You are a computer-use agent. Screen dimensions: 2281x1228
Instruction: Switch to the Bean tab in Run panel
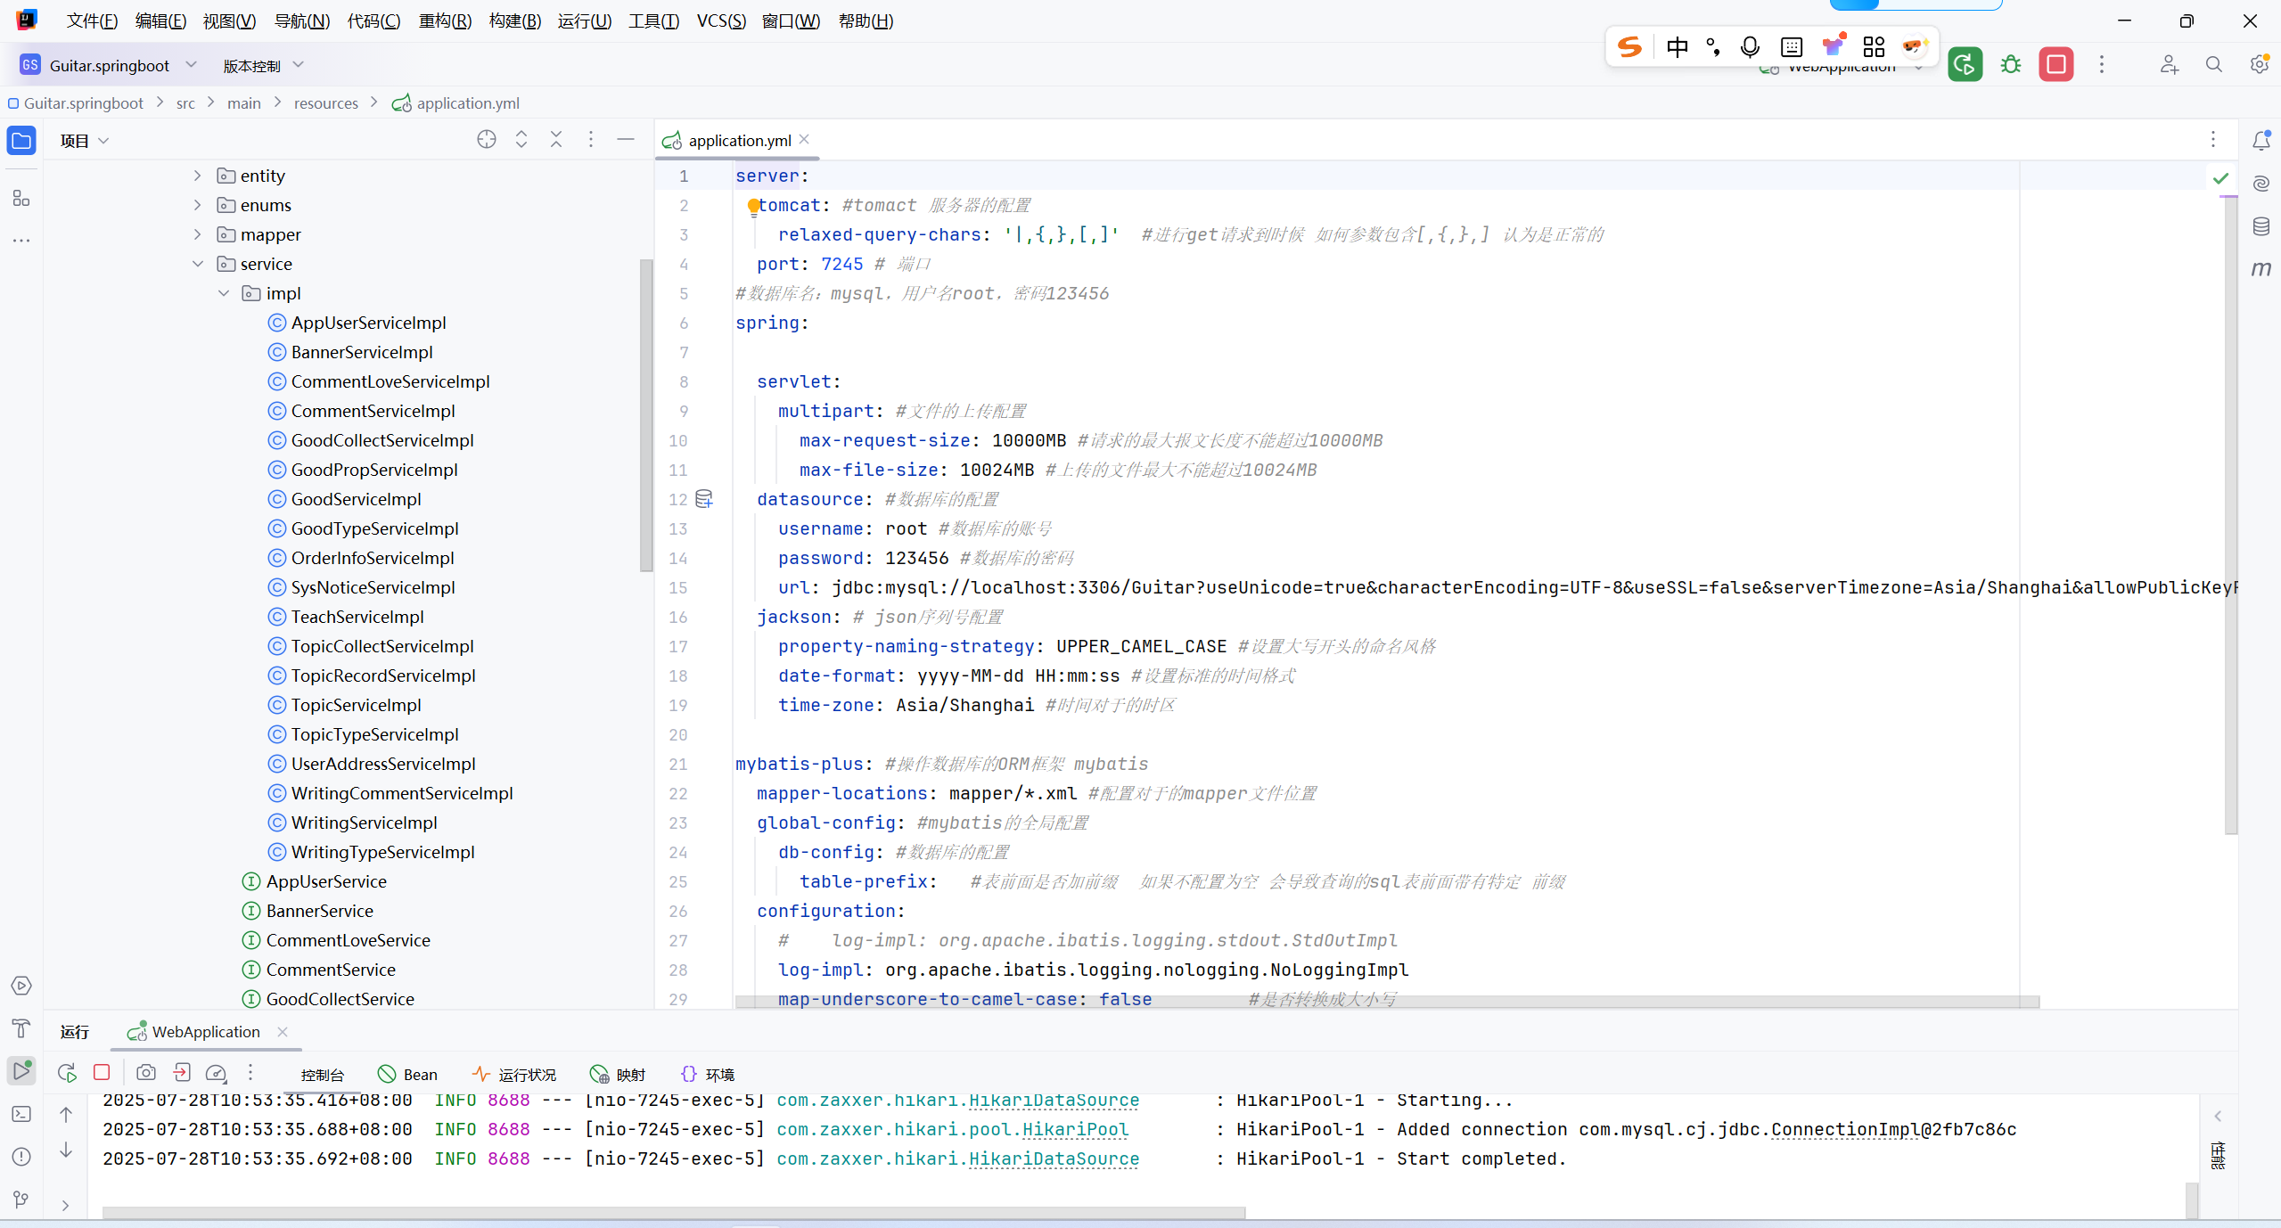point(408,1074)
